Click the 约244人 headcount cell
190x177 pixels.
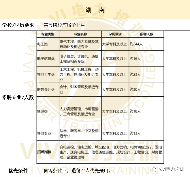[x=146, y=44]
